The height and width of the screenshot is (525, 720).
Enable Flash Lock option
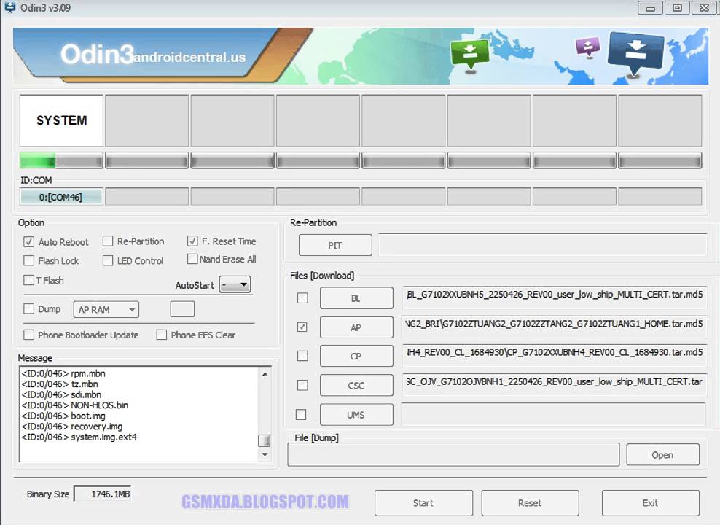(29, 260)
